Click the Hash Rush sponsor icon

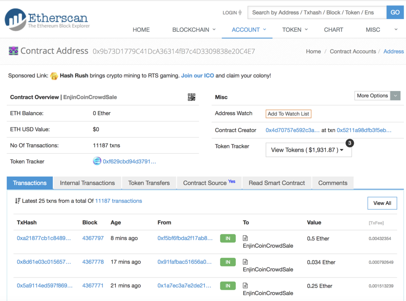54,76
